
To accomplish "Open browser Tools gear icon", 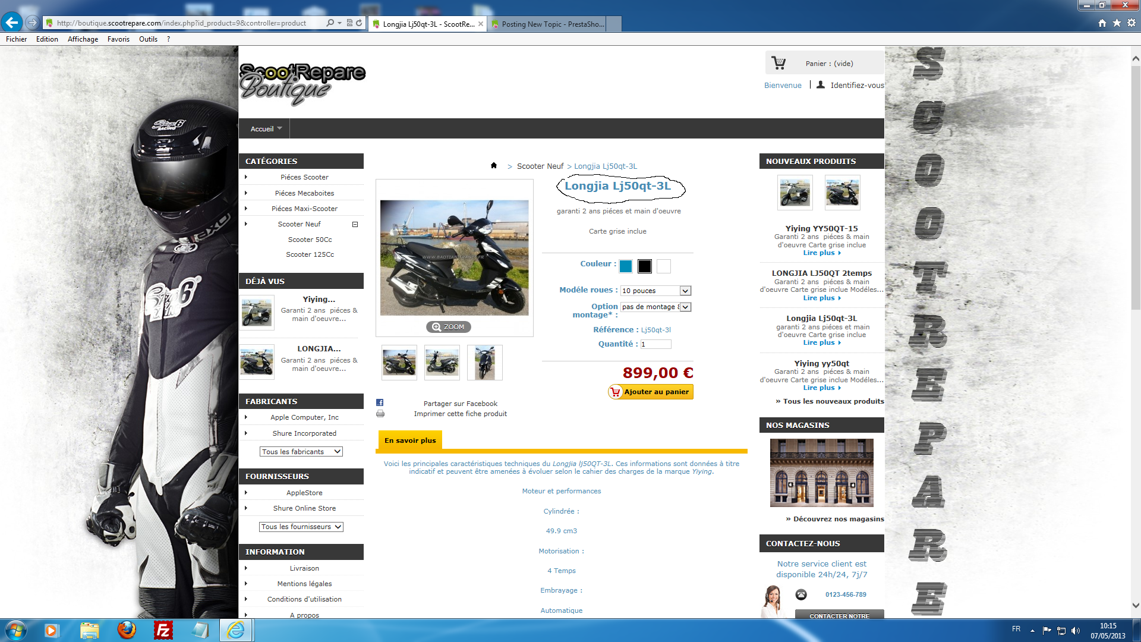I will (x=1131, y=23).
